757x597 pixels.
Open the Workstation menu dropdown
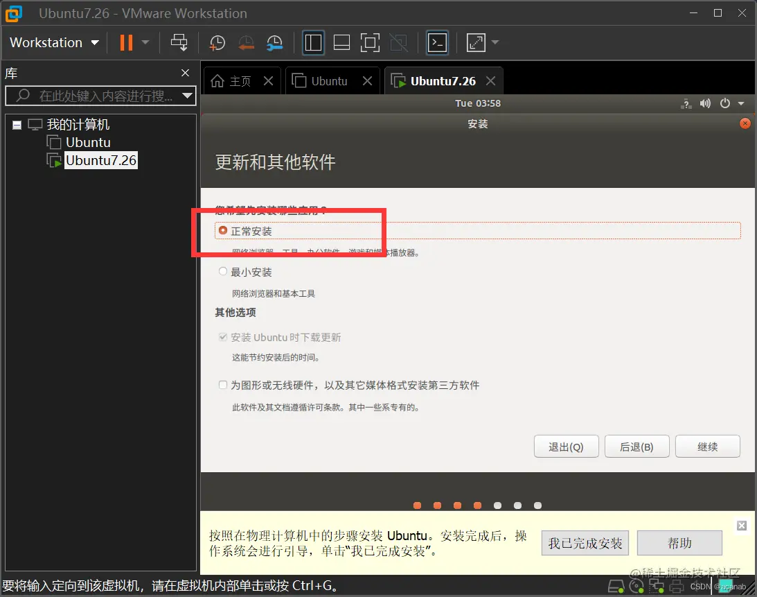pos(54,42)
